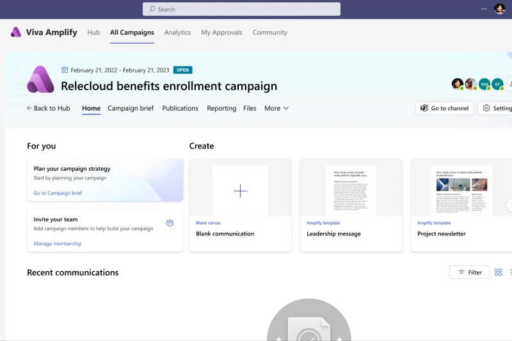
Task: Click the Recent communications heading
Action: click(x=73, y=273)
